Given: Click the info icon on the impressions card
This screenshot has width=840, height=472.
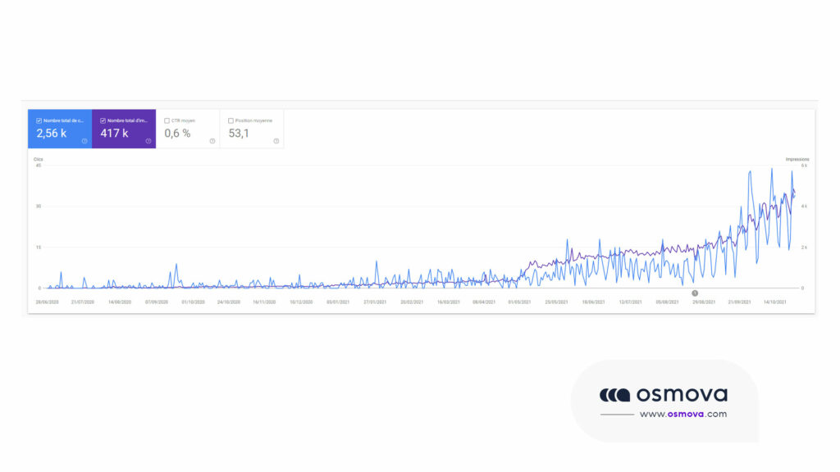Looking at the screenshot, I should pyautogui.click(x=148, y=140).
